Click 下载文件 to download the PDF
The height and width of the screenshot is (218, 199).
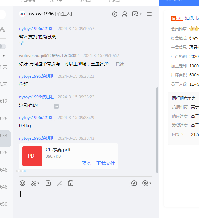coord(106,163)
